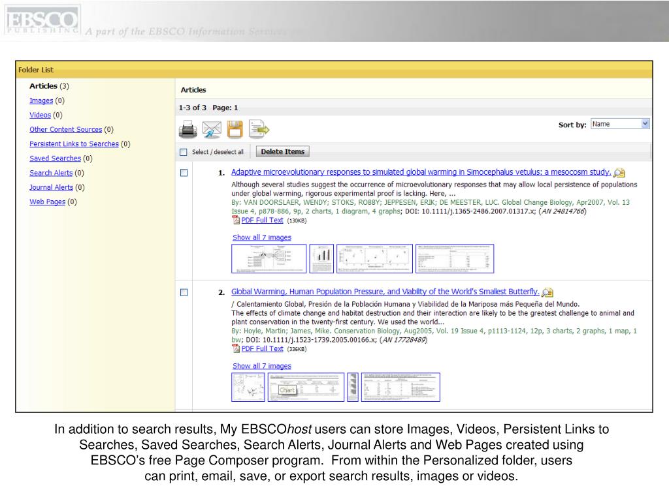
Task: Click the Folder List header bar
Action: pyautogui.click(x=334, y=70)
